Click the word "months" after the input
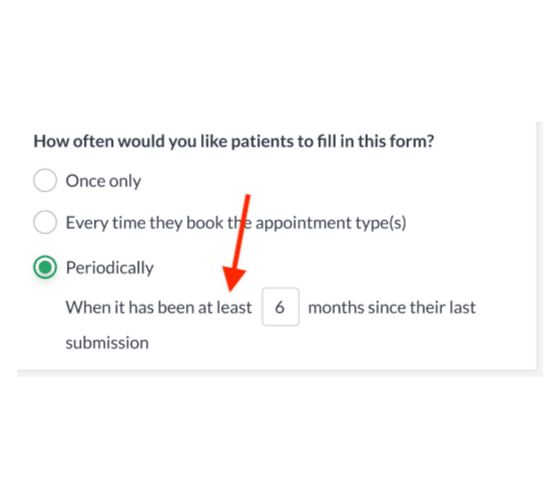The image size is (560, 499). coord(336,307)
